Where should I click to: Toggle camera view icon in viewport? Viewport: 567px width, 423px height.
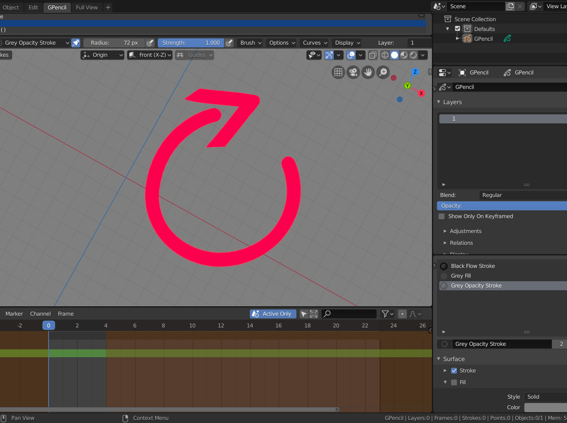click(x=353, y=72)
